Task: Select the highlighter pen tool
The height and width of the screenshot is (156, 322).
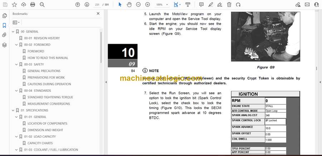Action: pyautogui.click(x=210, y=5)
